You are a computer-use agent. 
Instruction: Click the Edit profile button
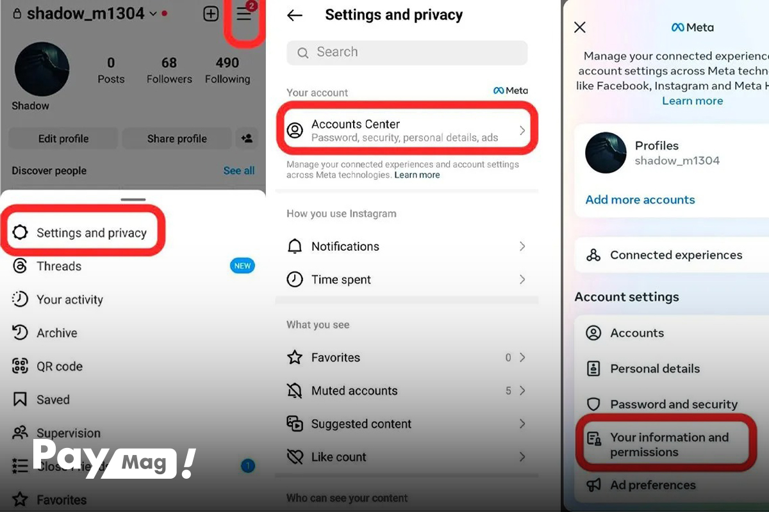tap(63, 138)
